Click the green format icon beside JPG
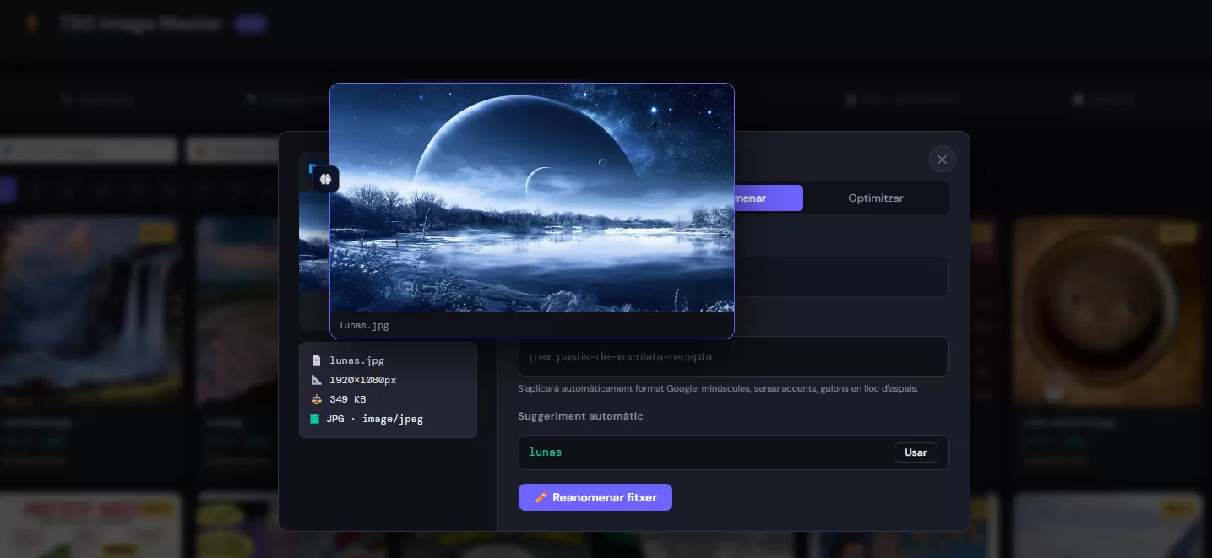Screen dimensions: 1212x558 pyautogui.click(x=315, y=419)
